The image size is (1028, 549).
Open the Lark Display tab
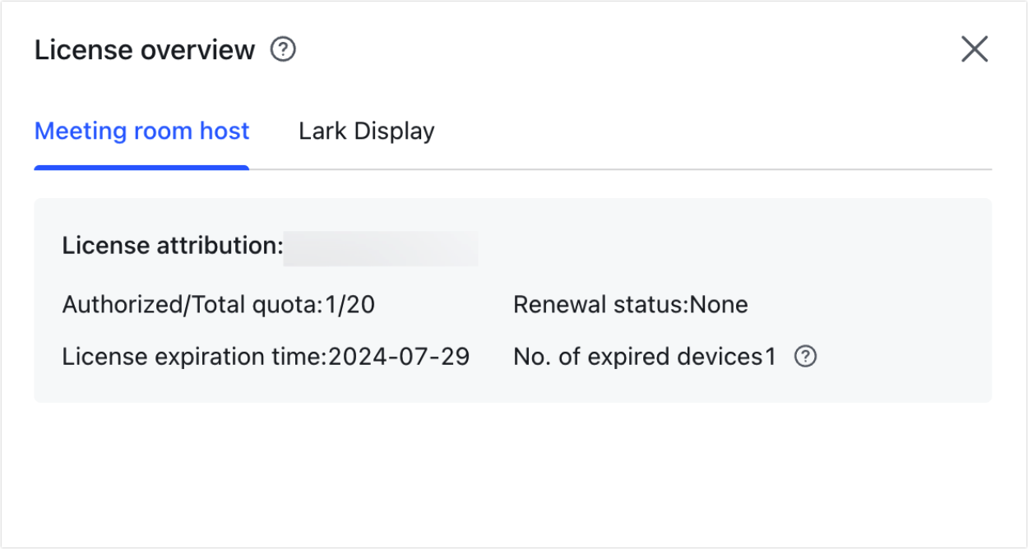pyautogui.click(x=366, y=131)
